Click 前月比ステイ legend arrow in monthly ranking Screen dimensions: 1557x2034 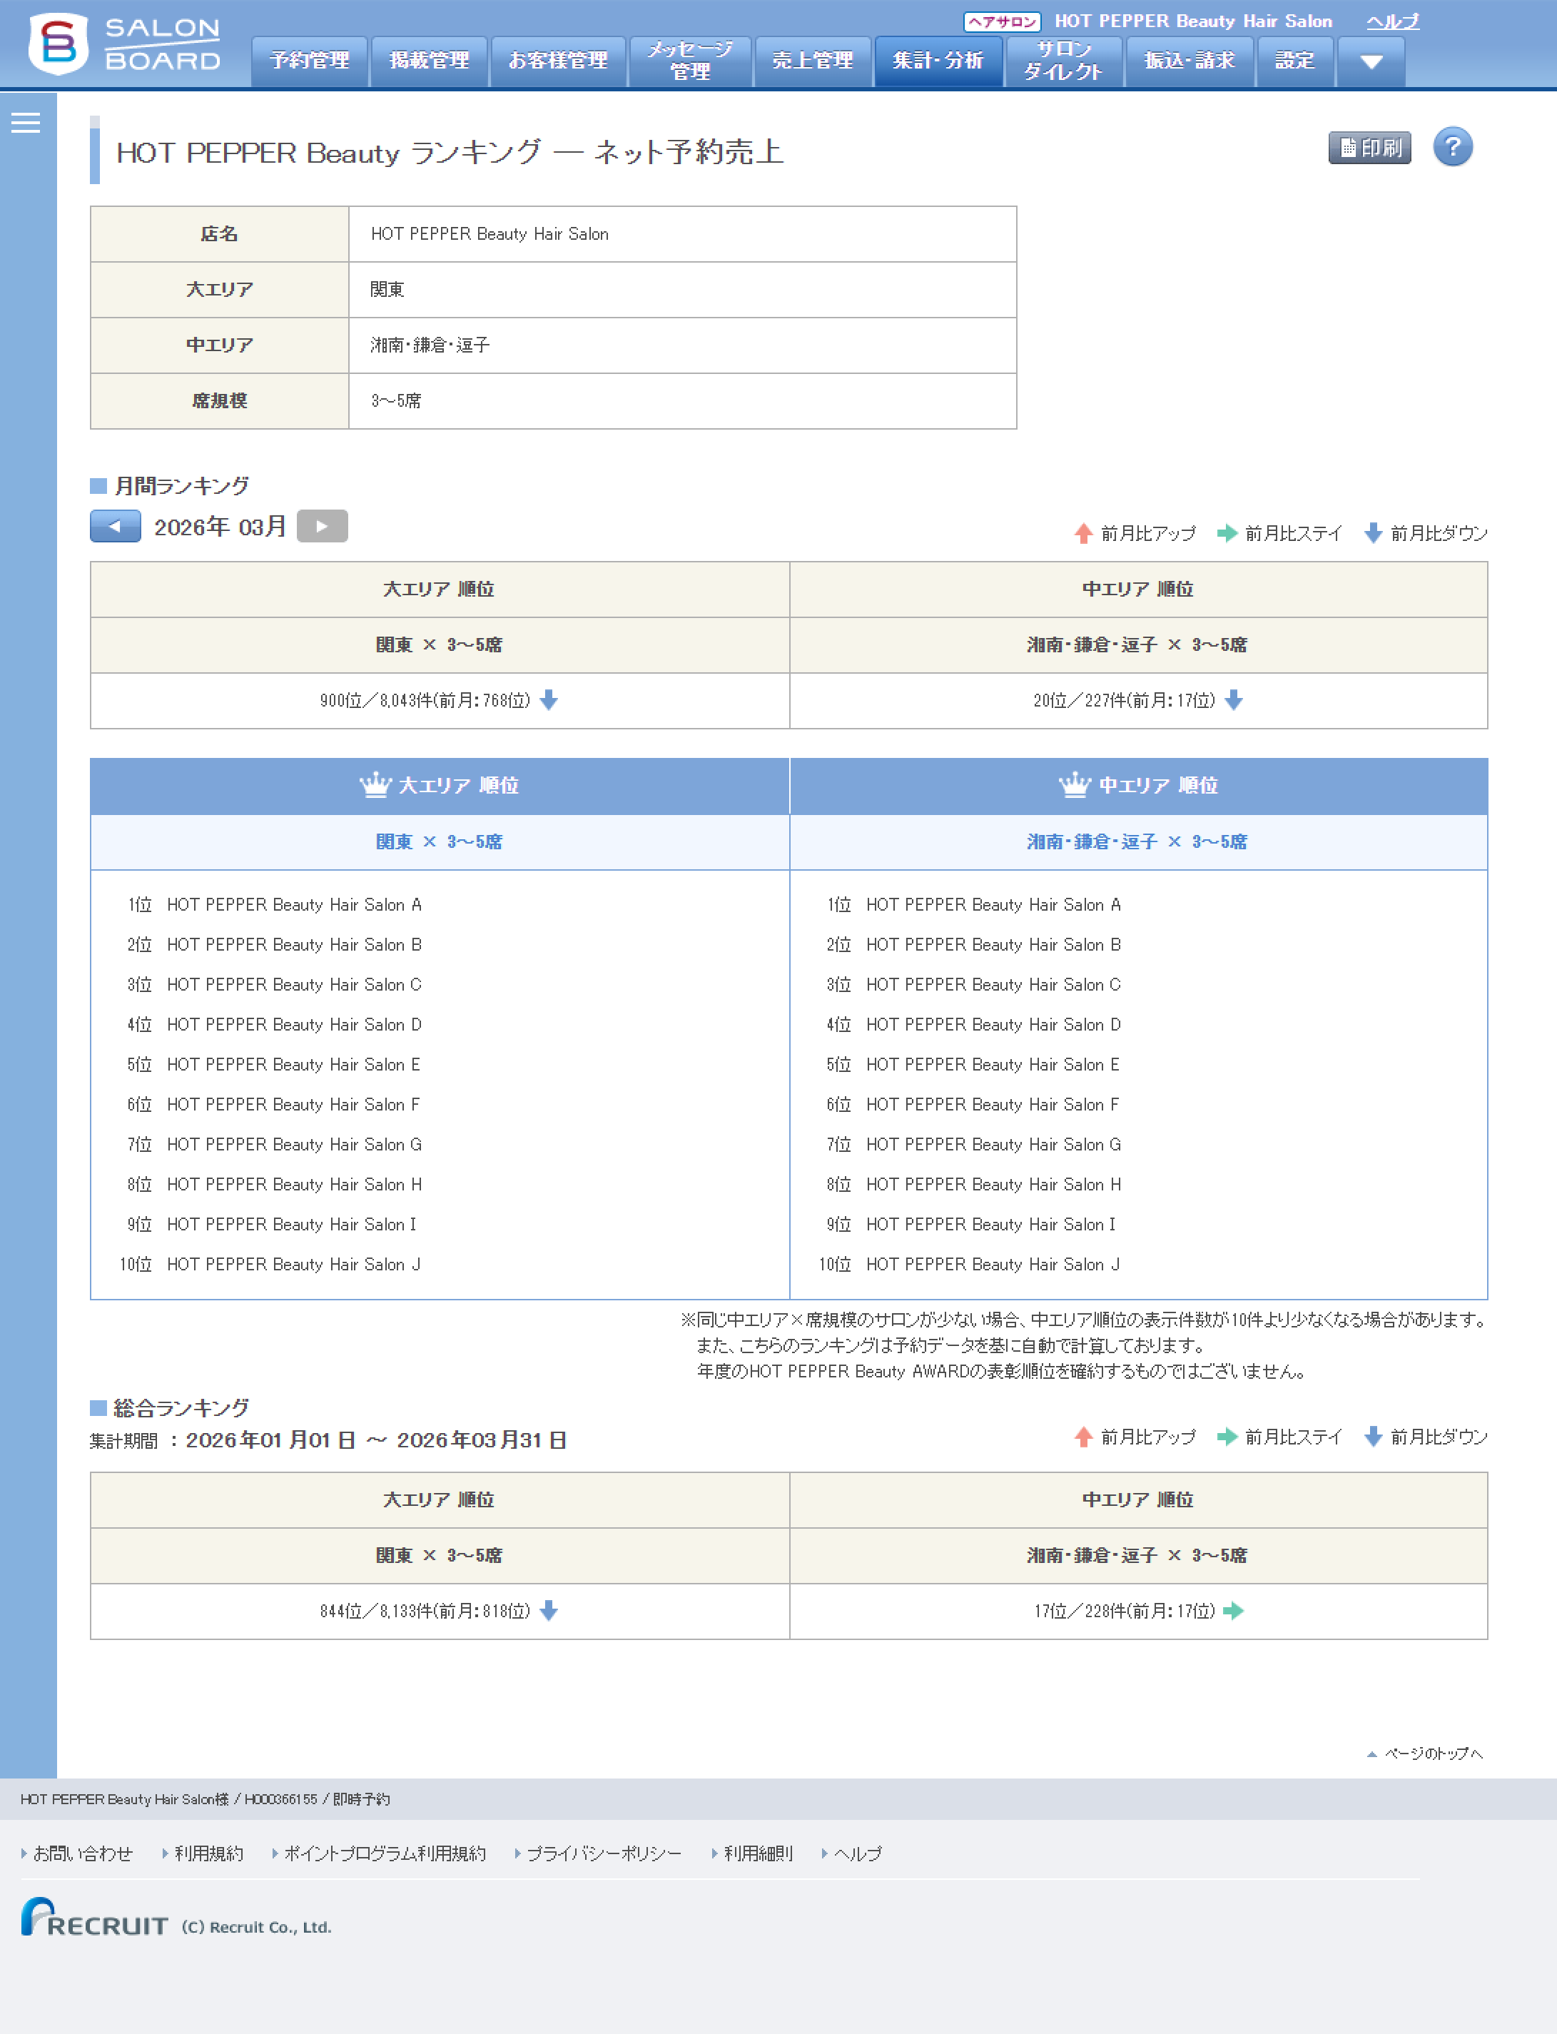[x=1227, y=533]
